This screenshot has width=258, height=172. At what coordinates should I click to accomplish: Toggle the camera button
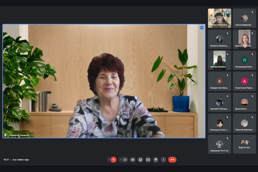[x=125, y=160]
